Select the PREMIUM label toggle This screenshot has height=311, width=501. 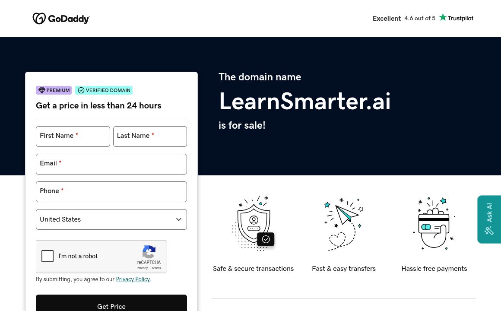(x=54, y=90)
